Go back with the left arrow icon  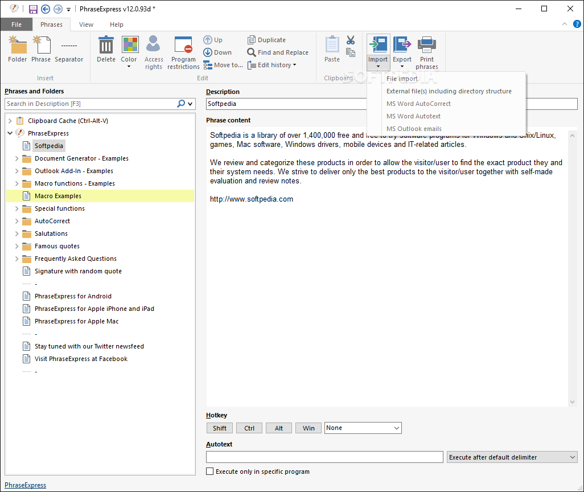coord(46,9)
